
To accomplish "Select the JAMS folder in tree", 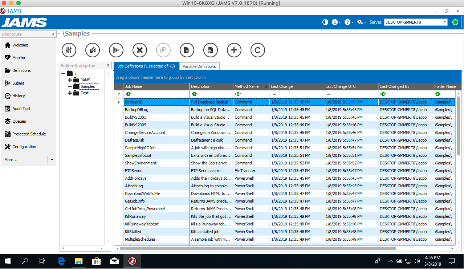I will click(x=85, y=80).
